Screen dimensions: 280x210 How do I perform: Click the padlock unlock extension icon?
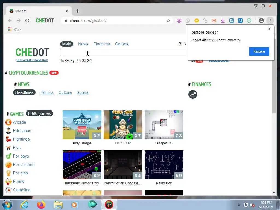(x=205, y=21)
